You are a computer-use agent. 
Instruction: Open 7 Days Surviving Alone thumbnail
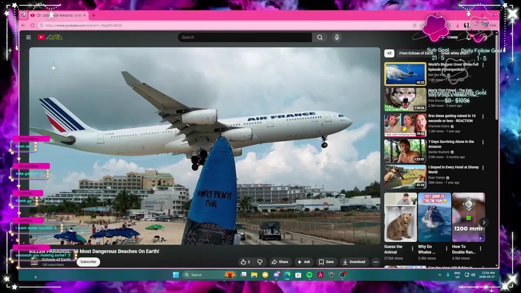coord(405,151)
